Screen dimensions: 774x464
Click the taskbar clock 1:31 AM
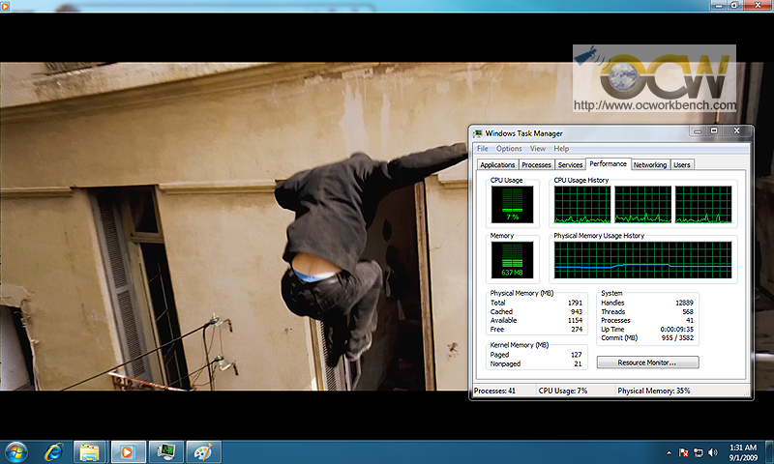pos(743,452)
